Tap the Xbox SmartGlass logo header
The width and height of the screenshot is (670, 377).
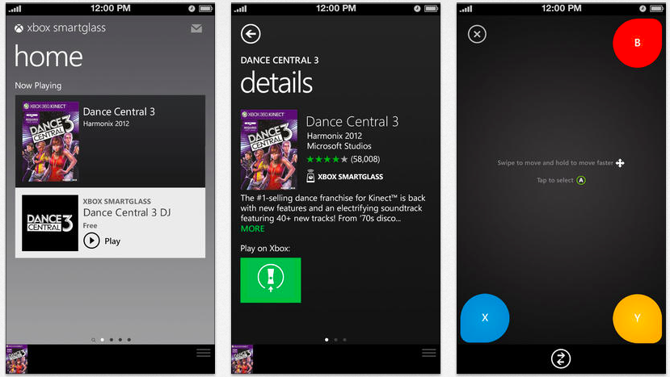click(x=60, y=28)
